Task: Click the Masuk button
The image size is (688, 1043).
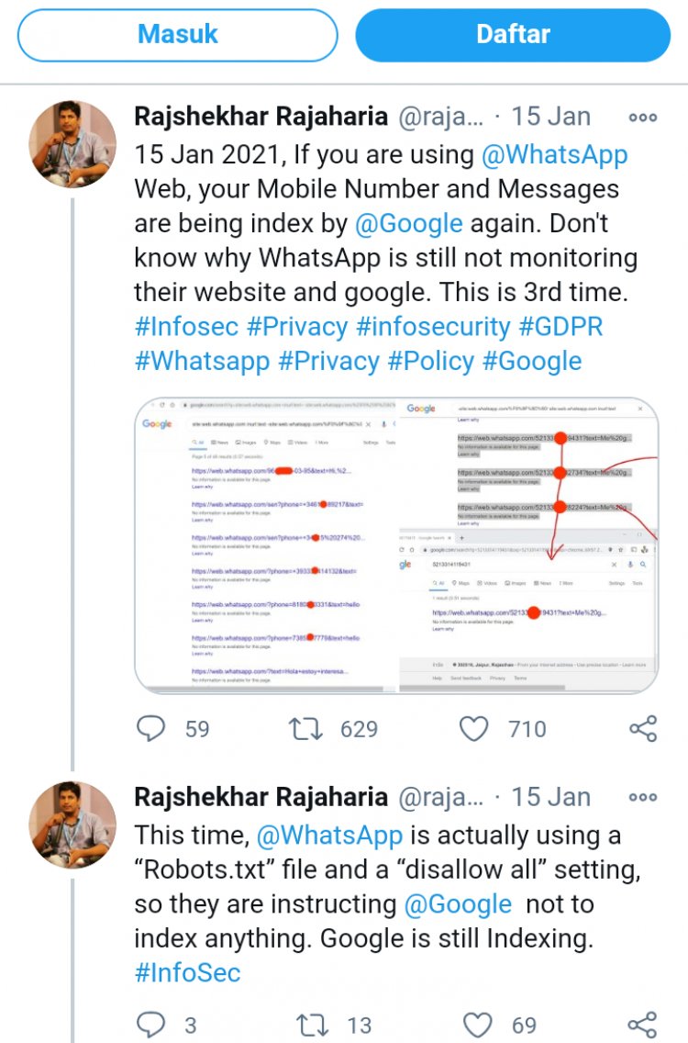Action: tap(178, 35)
